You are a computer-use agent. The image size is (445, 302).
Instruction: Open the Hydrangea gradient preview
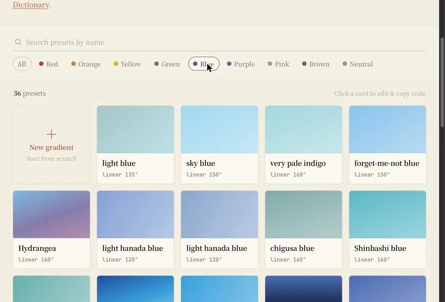point(51,214)
